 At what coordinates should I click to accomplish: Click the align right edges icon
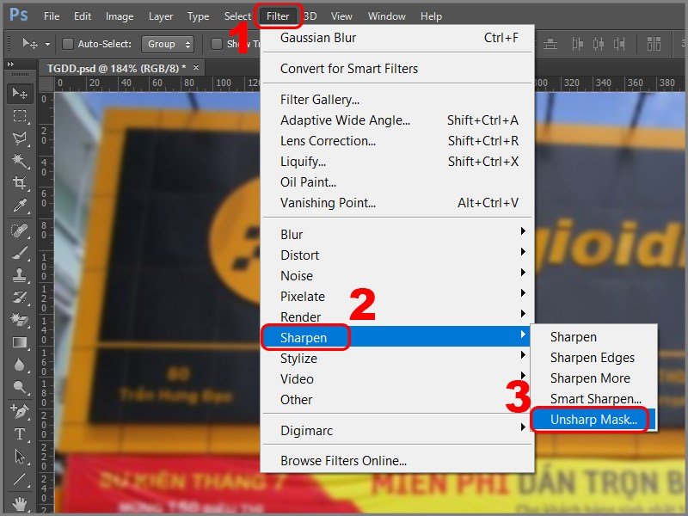(x=619, y=44)
